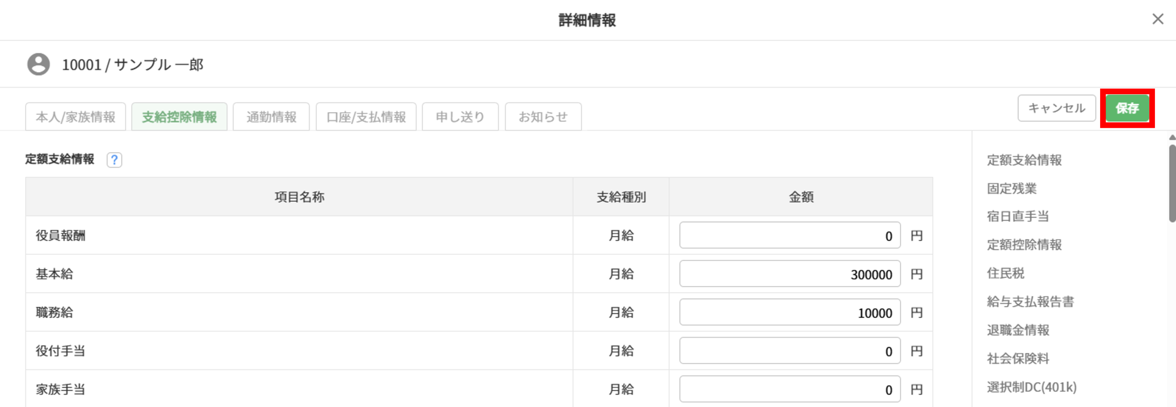This screenshot has width=1176, height=407.
Task: Open the お知らせ tab
Action: pos(543,117)
